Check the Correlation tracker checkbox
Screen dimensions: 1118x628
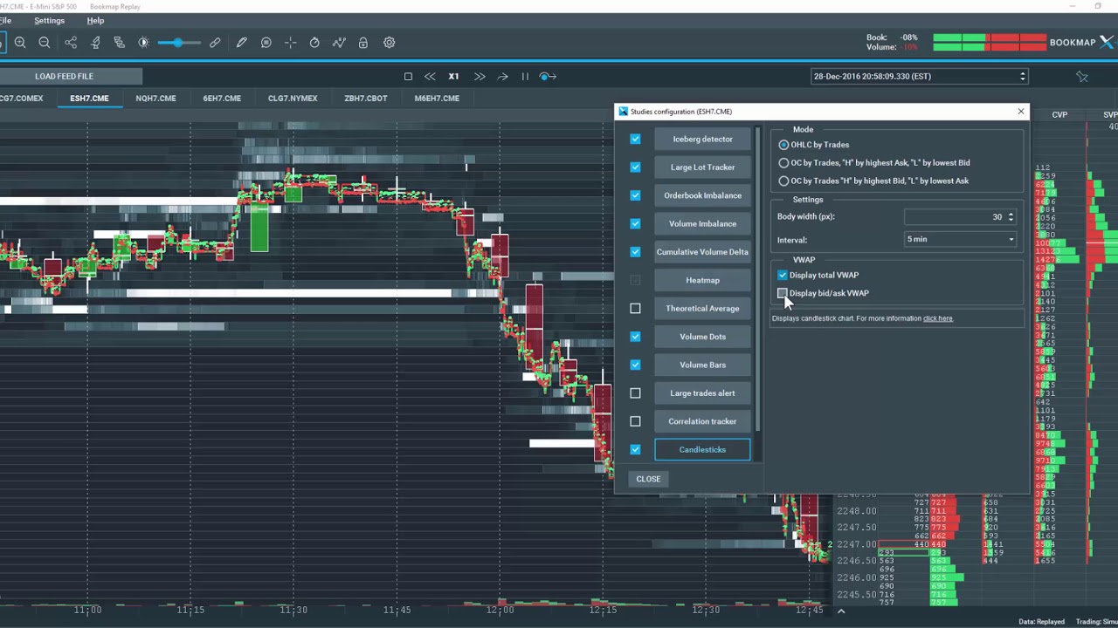(635, 421)
